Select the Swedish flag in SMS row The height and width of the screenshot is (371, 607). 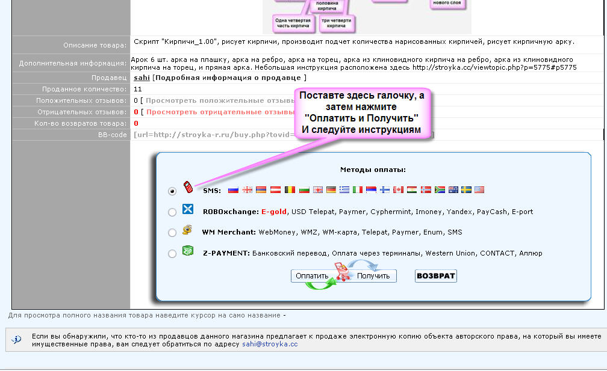(466, 191)
